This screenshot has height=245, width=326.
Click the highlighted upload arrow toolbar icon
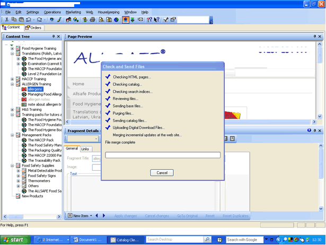[125, 20]
